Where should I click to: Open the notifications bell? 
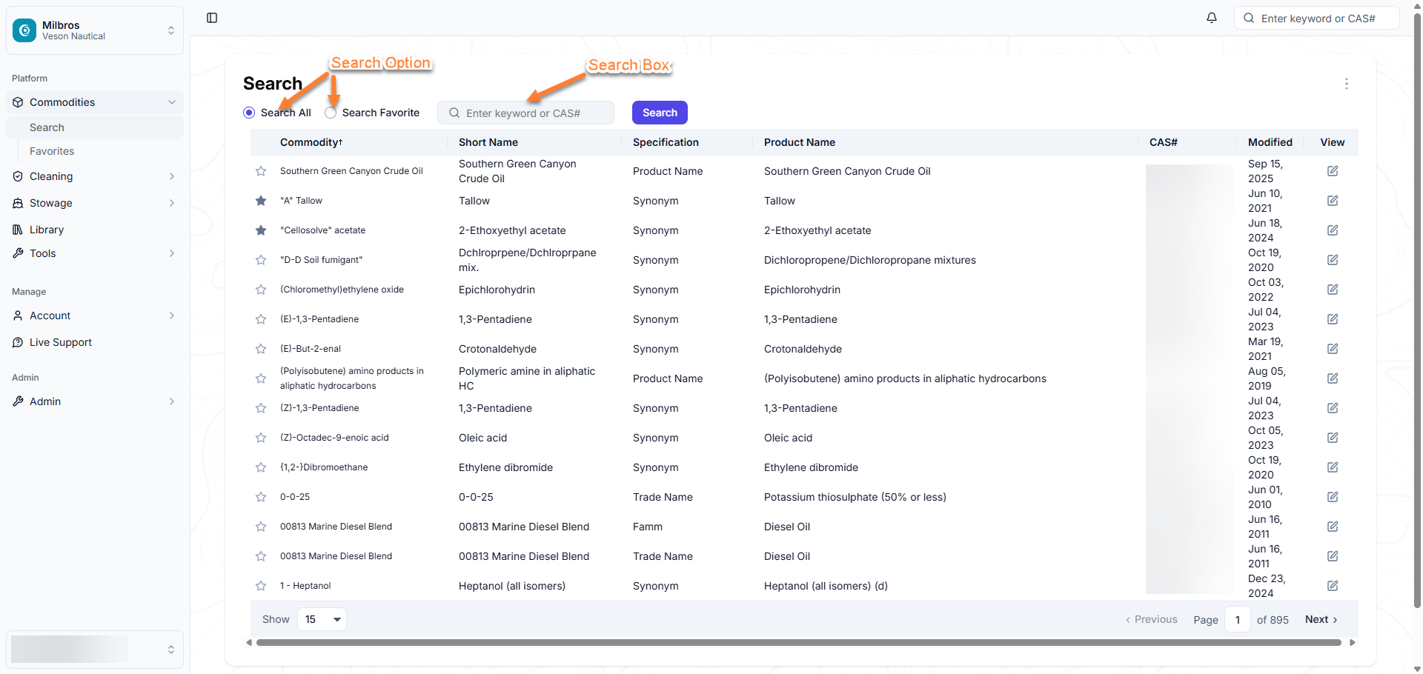[1212, 18]
